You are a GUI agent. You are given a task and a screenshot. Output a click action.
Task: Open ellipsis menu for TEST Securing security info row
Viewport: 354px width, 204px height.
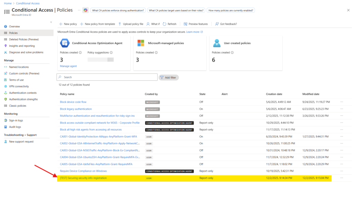pyautogui.click(x=342, y=178)
